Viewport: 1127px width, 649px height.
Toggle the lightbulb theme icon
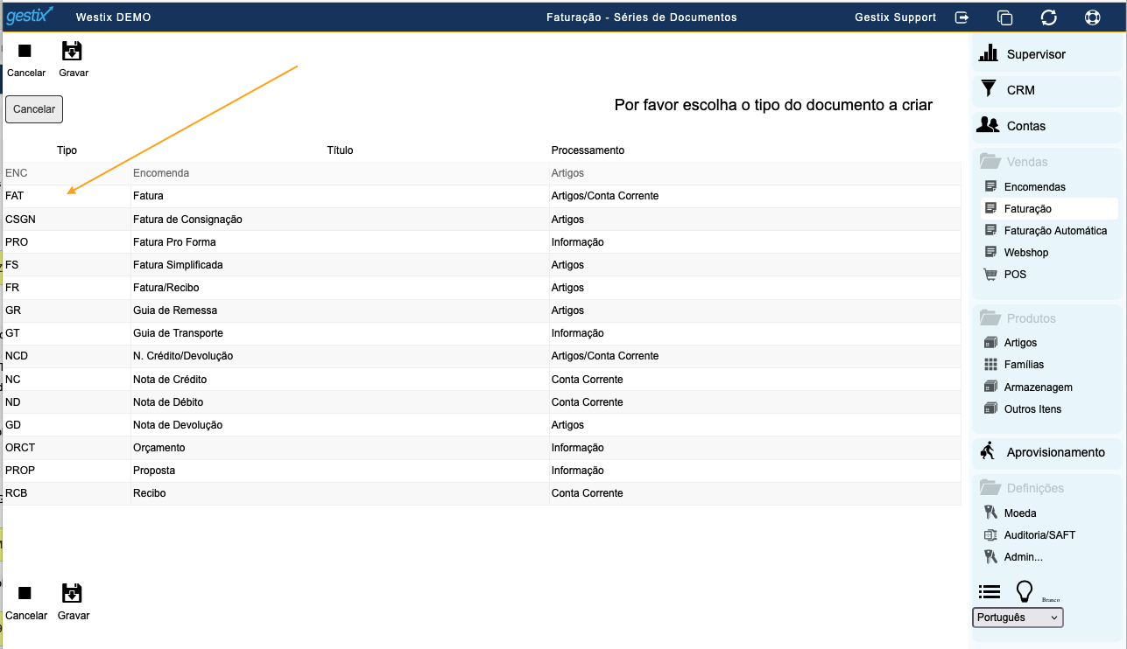point(1024,592)
